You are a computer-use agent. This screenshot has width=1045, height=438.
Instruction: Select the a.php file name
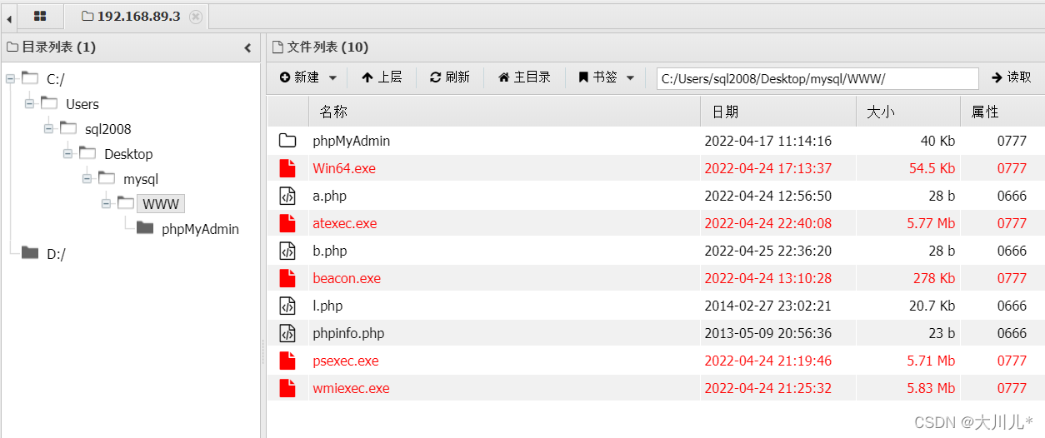[x=330, y=196]
